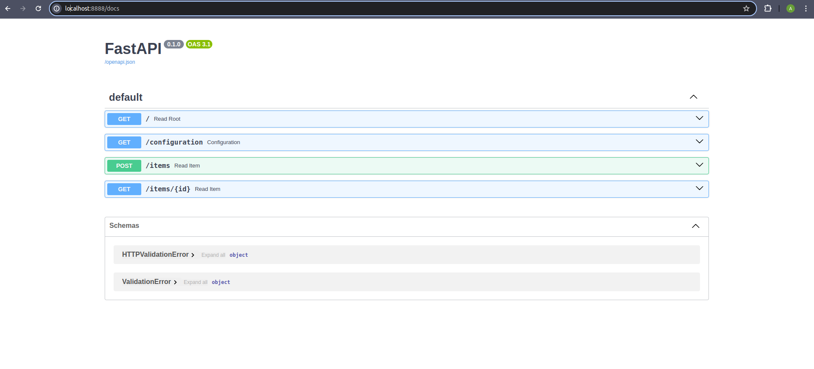Open the green profile avatar
Screen dimensions: 814x369
791,9
